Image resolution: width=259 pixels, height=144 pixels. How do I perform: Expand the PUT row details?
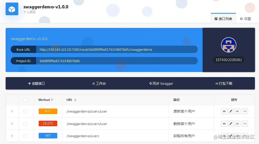coord(12,111)
